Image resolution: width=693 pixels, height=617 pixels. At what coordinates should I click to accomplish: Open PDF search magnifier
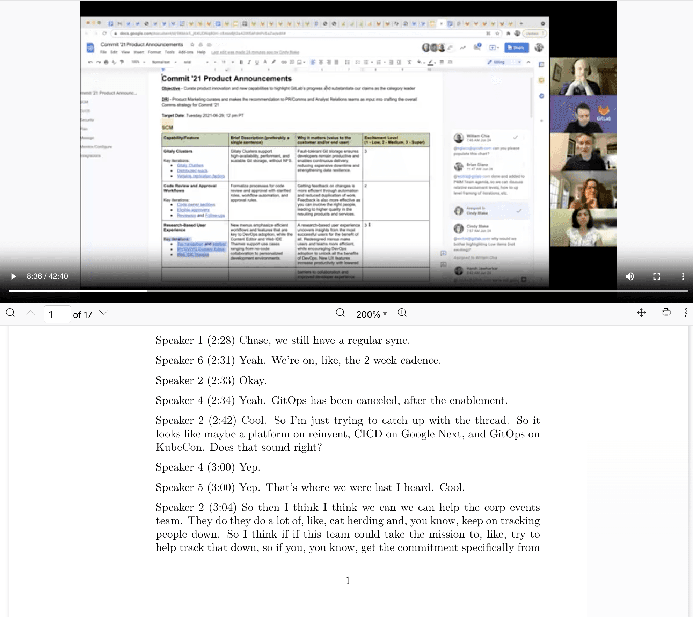point(10,313)
